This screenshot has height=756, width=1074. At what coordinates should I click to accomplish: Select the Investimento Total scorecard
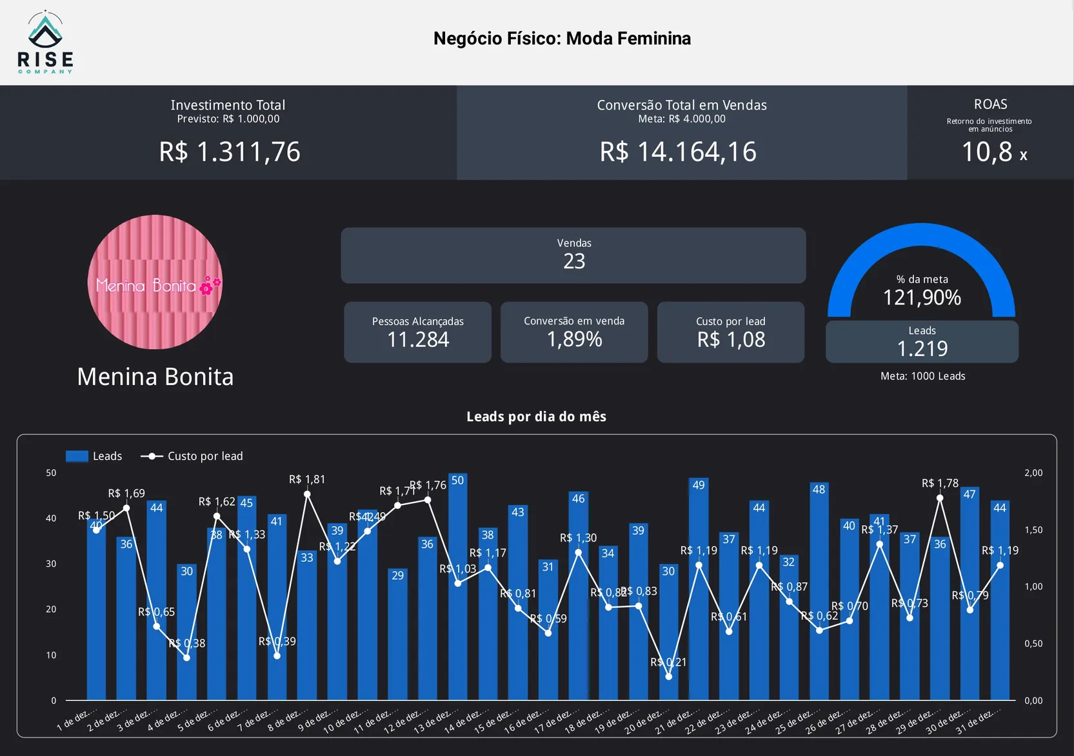228,133
